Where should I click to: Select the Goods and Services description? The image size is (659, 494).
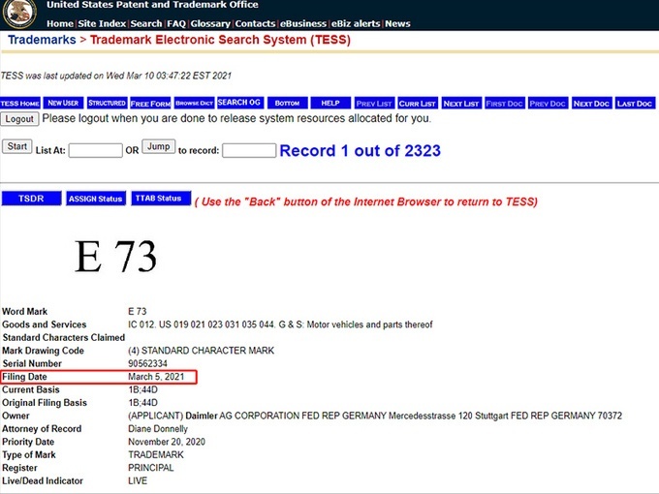(x=280, y=324)
